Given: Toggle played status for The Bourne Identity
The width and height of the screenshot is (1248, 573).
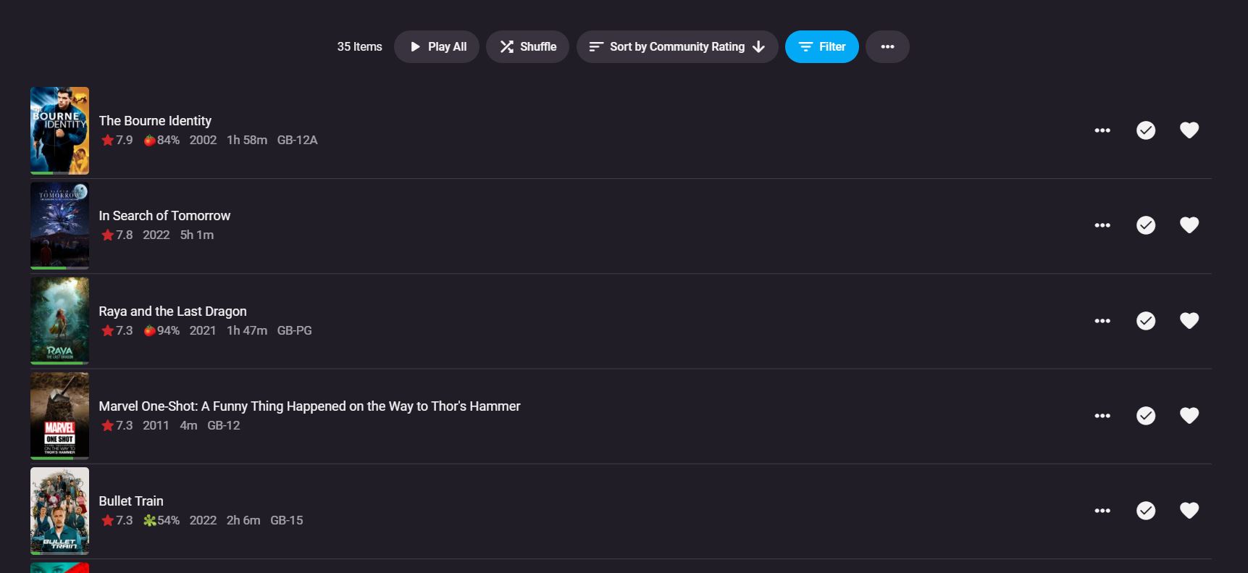Looking at the screenshot, I should pos(1145,130).
